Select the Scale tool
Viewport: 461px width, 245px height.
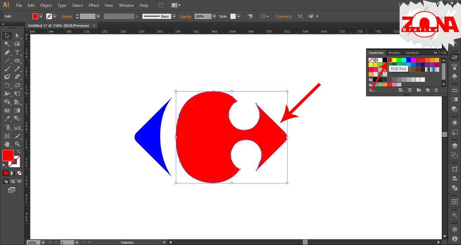pyautogui.click(x=17, y=85)
